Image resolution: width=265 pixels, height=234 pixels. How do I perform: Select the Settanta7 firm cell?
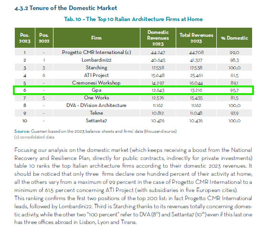[x=96, y=120]
